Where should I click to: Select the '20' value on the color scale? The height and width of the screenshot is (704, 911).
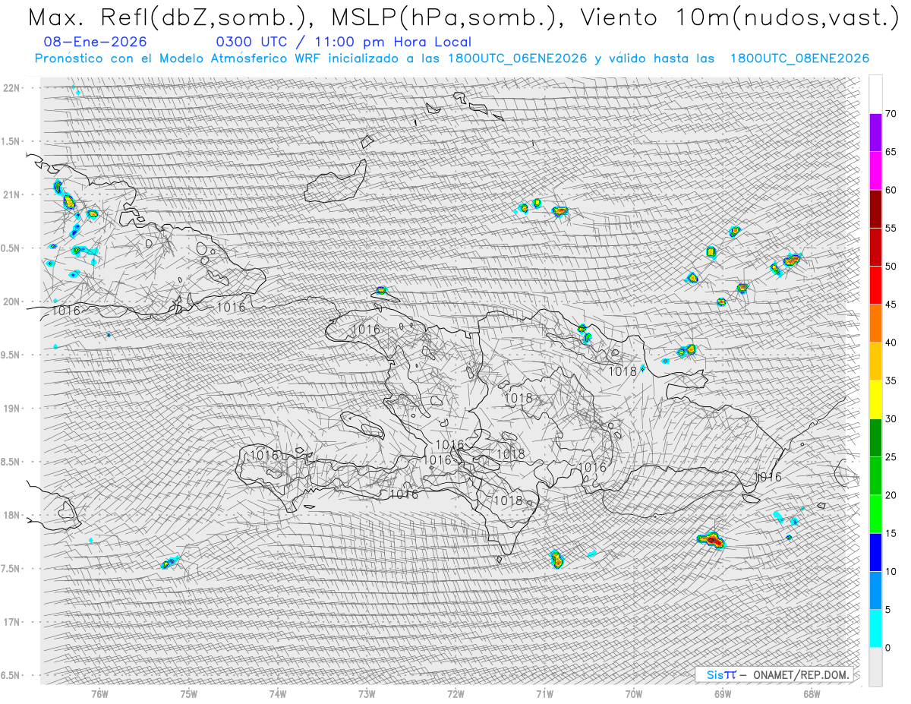(x=891, y=495)
